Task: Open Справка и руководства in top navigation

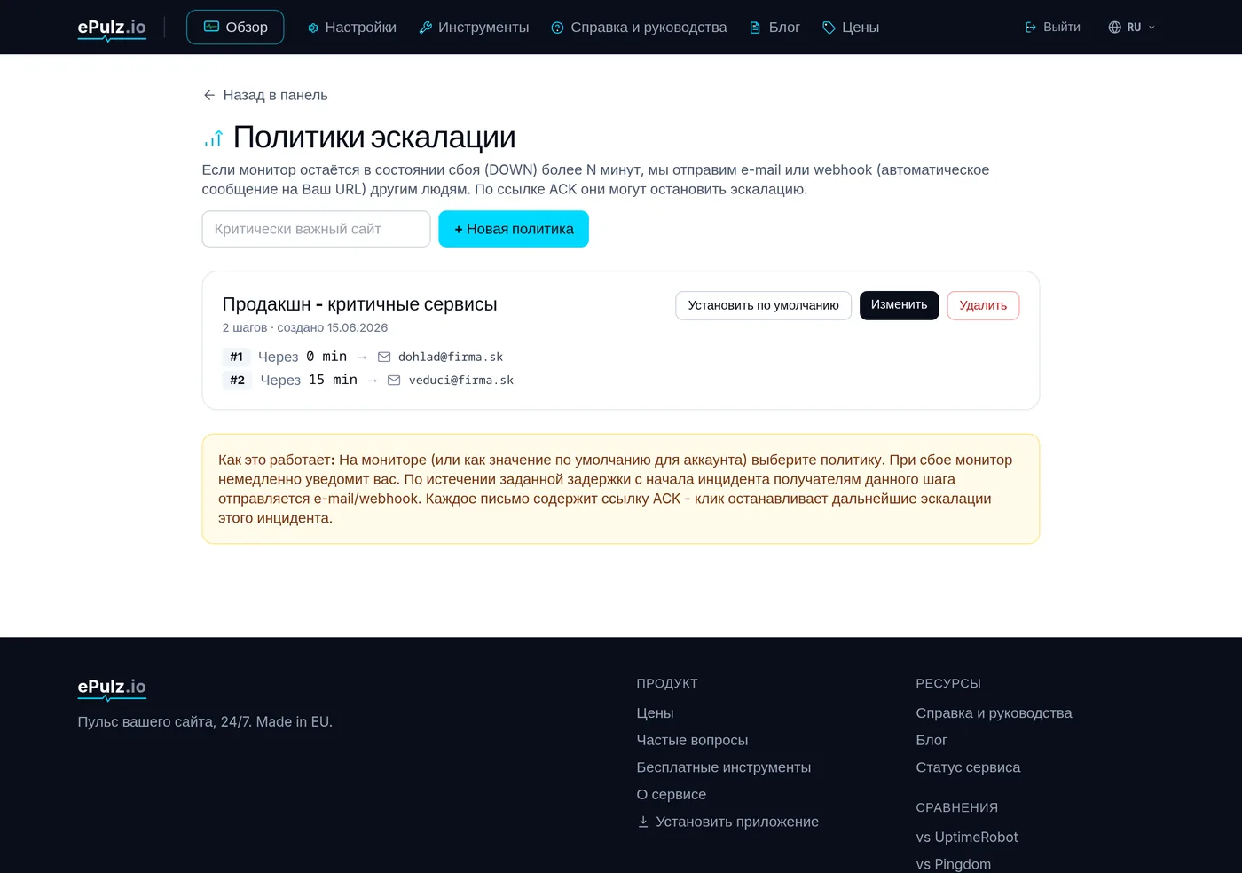Action: click(639, 28)
